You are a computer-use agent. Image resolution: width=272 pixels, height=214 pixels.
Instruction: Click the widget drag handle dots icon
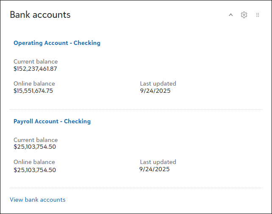(x=258, y=15)
